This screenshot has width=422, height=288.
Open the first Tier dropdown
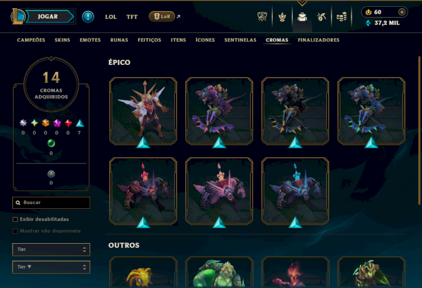click(51, 249)
